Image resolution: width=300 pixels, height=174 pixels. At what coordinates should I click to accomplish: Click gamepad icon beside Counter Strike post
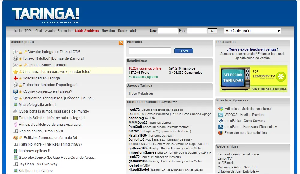pos(16,65)
